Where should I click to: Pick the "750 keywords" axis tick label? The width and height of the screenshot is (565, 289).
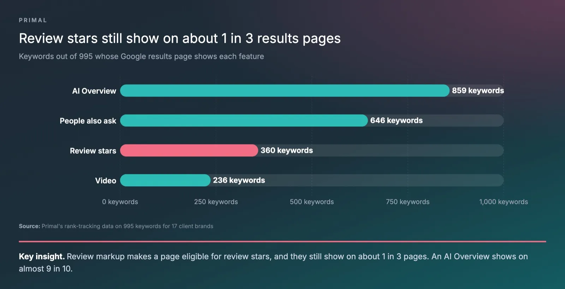(408, 202)
